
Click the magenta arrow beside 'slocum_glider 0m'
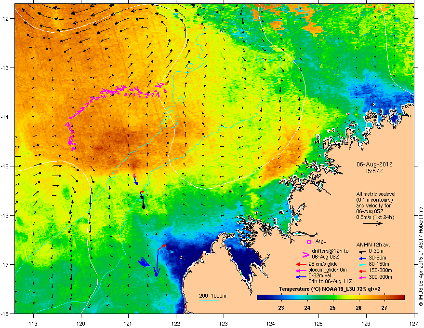(x=301, y=270)
